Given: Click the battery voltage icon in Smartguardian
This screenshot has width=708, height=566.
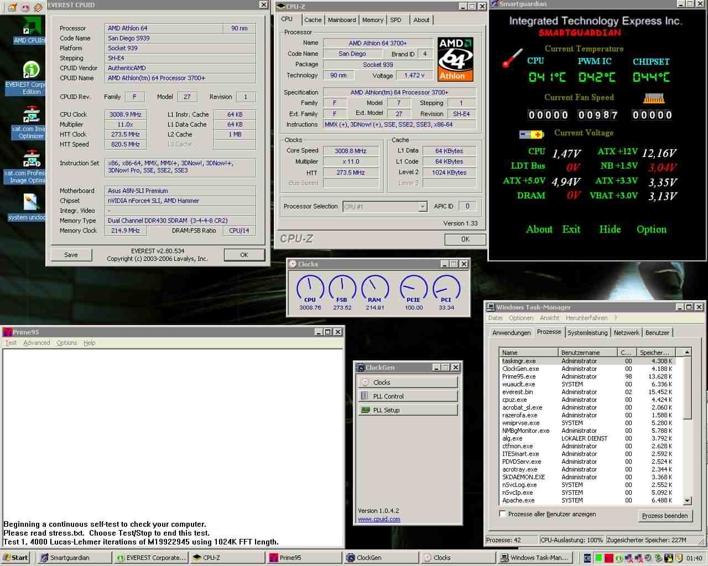Looking at the screenshot, I should pyautogui.click(x=532, y=134).
